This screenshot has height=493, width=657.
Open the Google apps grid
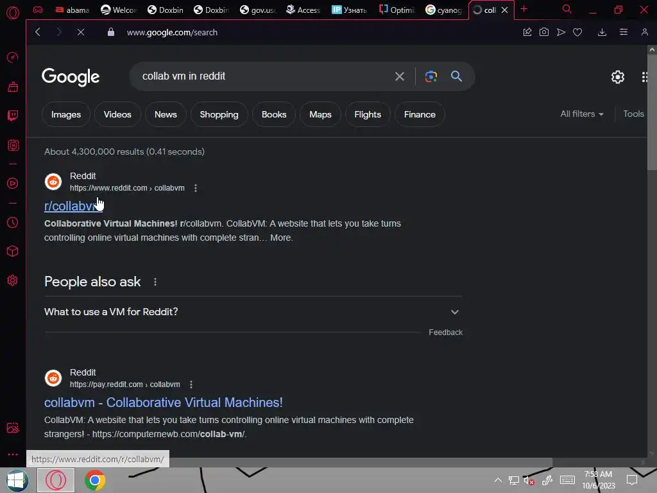pyautogui.click(x=645, y=77)
